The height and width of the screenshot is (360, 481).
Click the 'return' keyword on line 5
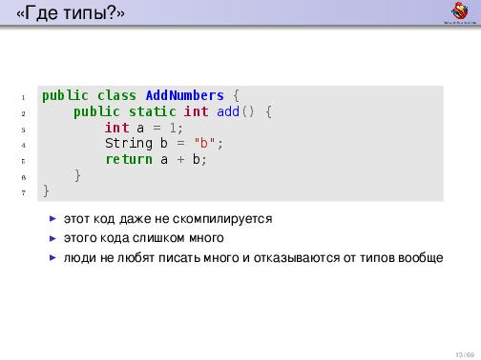(x=129, y=159)
